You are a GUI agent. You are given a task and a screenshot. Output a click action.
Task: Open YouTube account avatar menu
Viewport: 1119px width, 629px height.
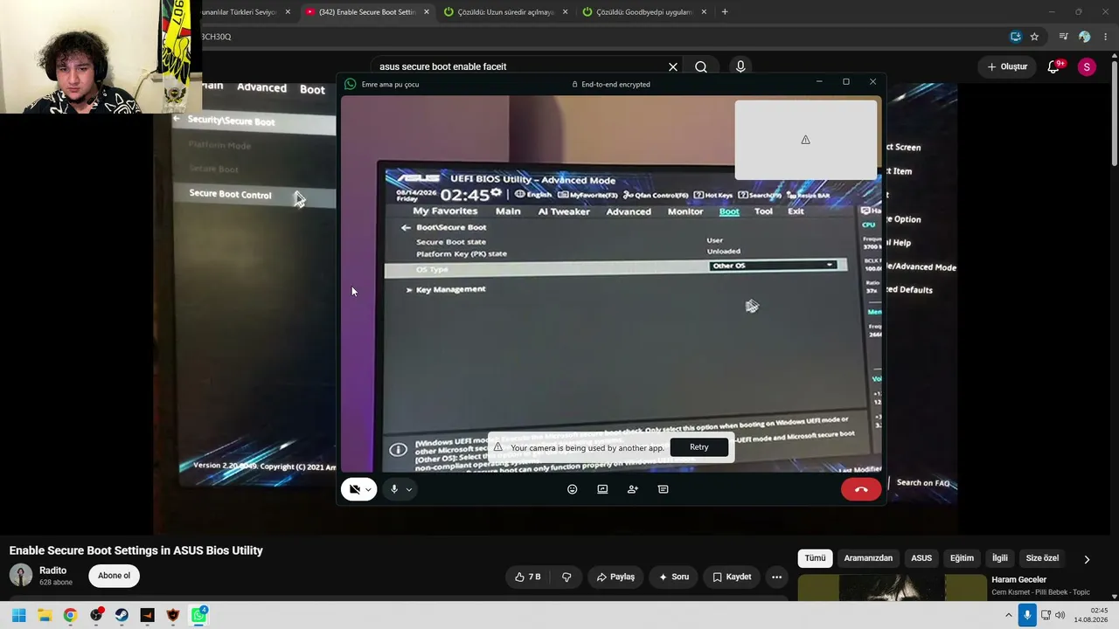1087,67
